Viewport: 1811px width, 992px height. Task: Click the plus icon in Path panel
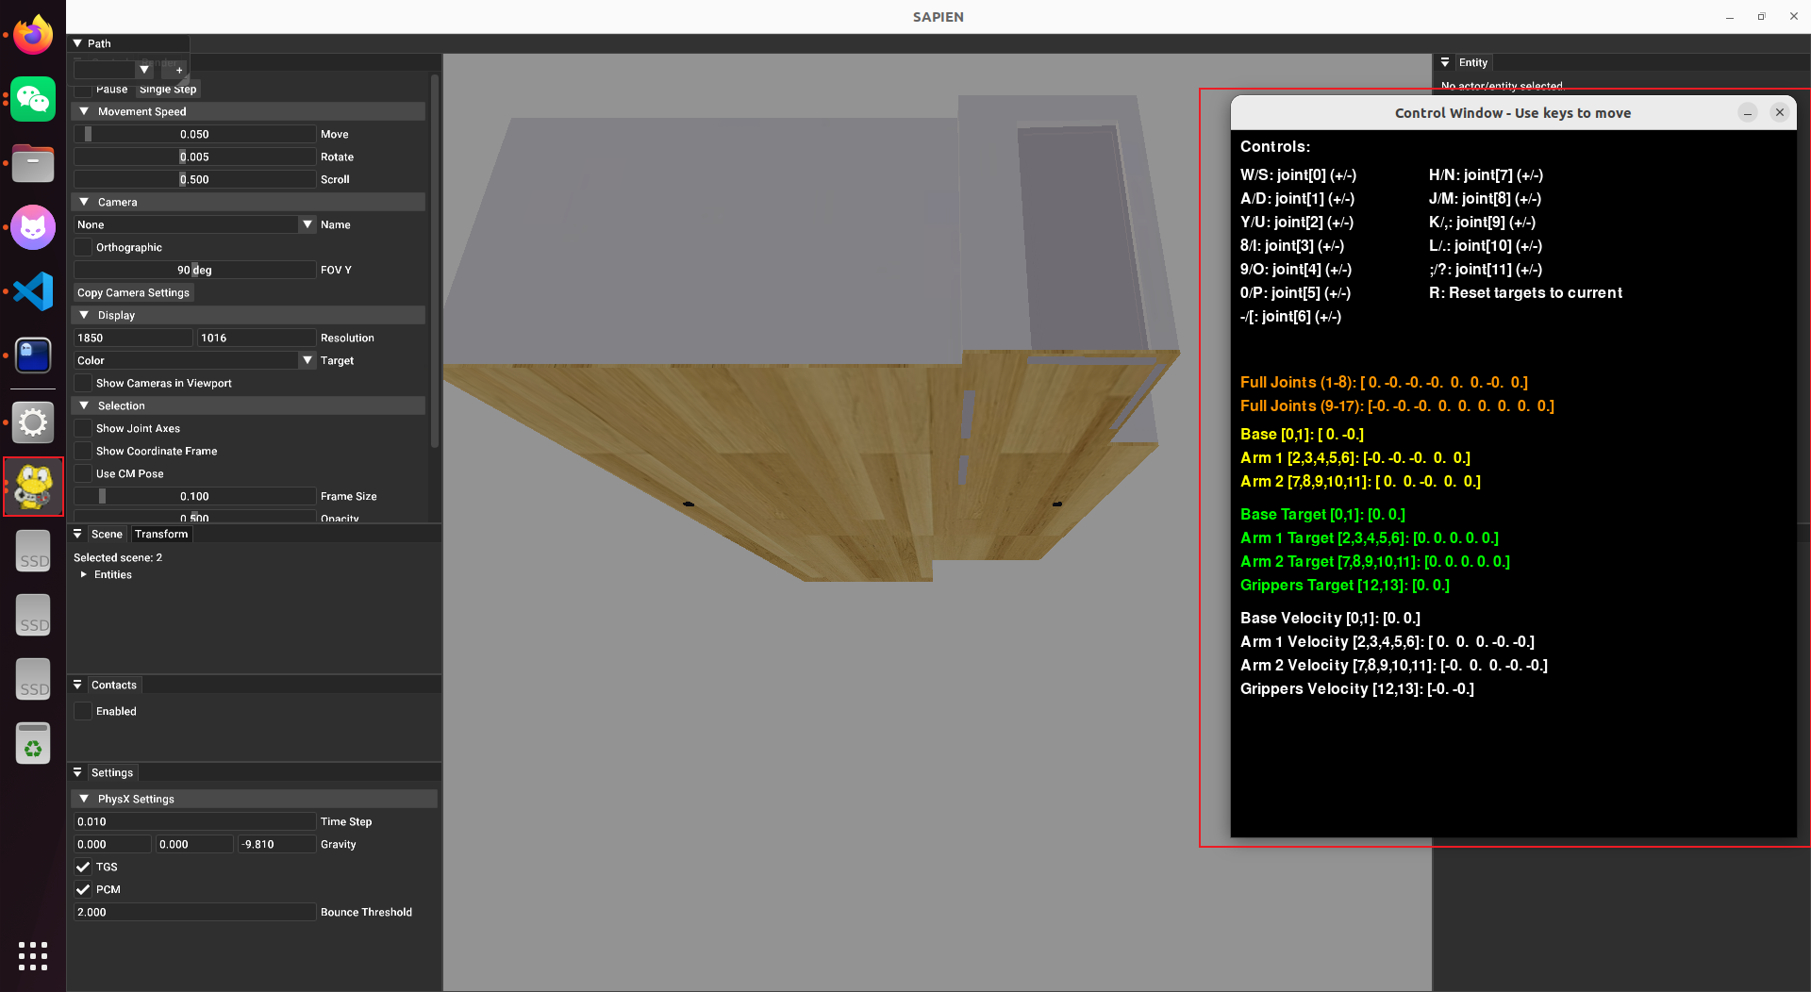pyautogui.click(x=179, y=70)
